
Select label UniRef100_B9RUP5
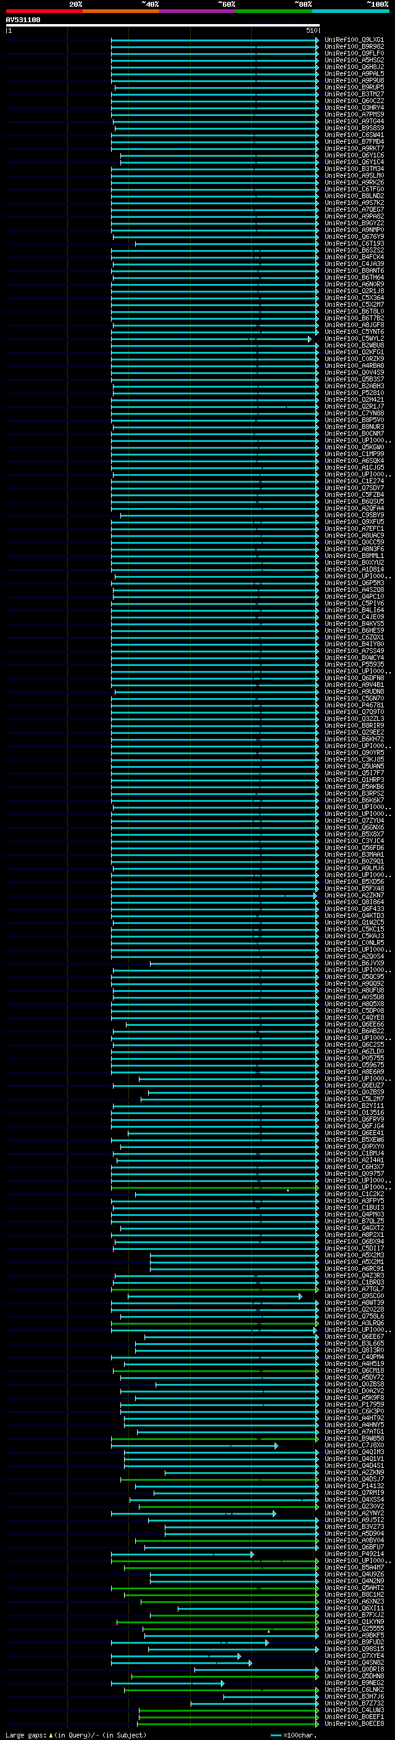click(354, 87)
